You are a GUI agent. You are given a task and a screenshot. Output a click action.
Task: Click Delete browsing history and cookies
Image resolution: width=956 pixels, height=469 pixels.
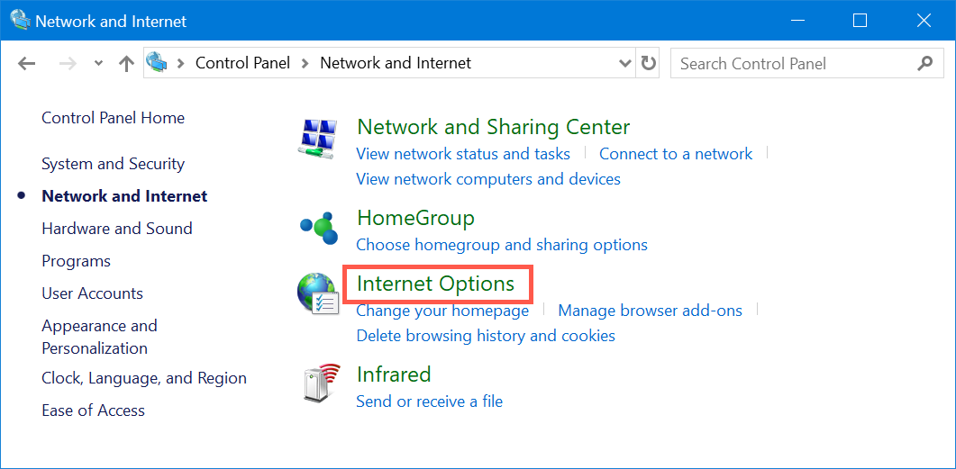click(x=486, y=336)
